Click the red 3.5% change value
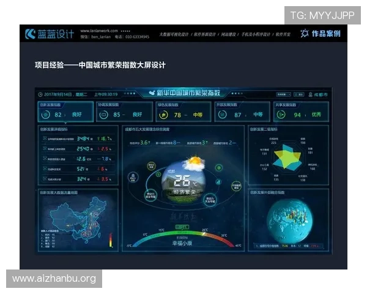The width and height of the screenshot is (367, 294). point(105,179)
